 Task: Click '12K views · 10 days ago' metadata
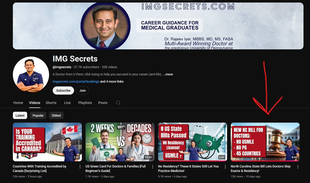246,177
